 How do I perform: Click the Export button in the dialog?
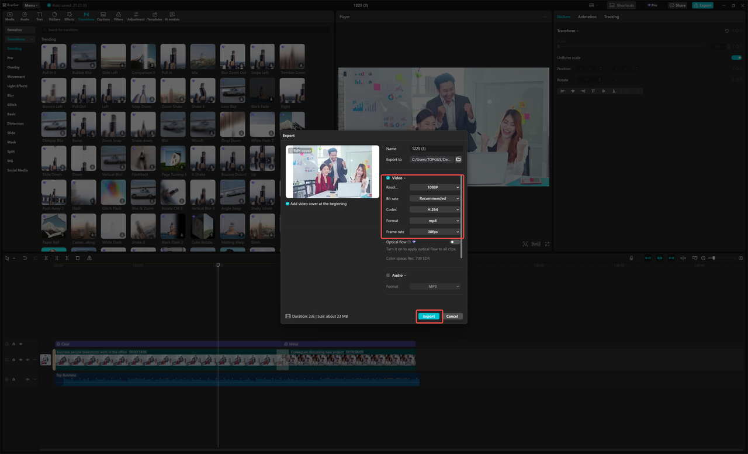(429, 316)
